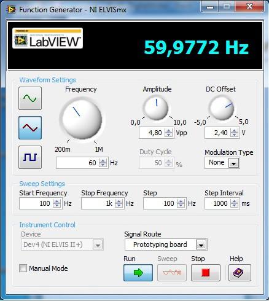Click the LabVIEW logo in the display
Viewport: 269px width, 301px height.
click(47, 38)
